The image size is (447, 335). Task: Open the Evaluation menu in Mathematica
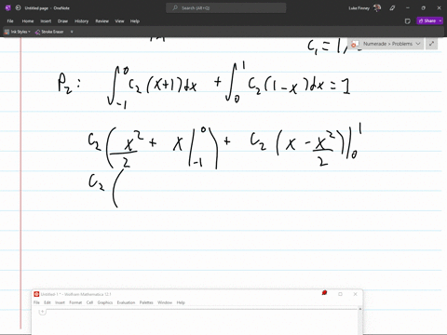[126, 302]
